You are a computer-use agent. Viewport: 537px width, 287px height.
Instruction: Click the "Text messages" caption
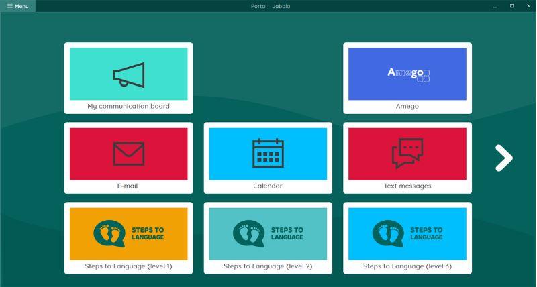[x=407, y=186]
